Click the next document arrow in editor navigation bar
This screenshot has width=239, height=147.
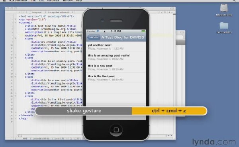click(x=24, y=12)
